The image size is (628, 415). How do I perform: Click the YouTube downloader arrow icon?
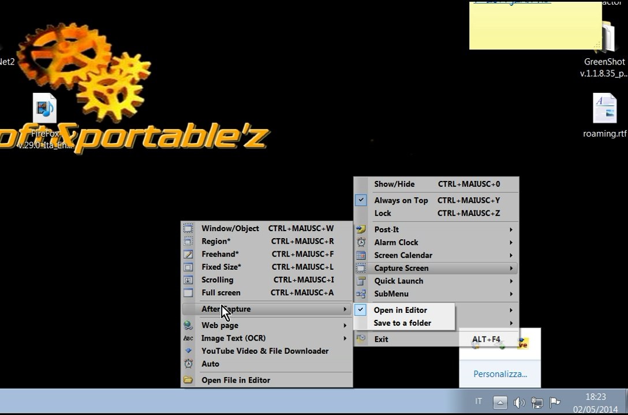pyautogui.click(x=188, y=351)
